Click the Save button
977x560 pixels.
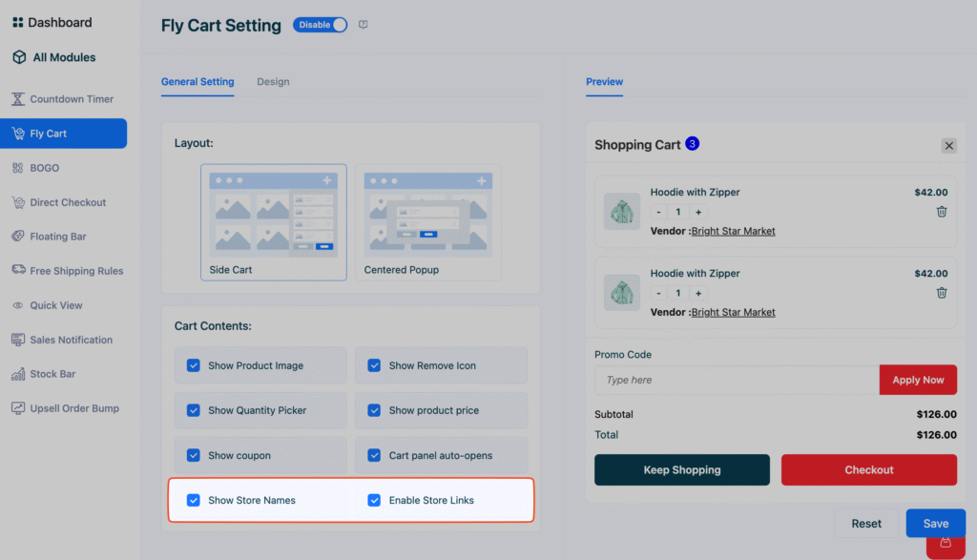935,523
